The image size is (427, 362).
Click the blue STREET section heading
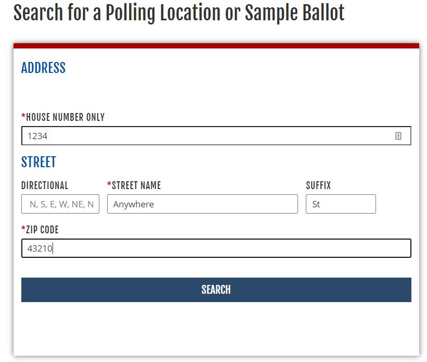point(38,162)
